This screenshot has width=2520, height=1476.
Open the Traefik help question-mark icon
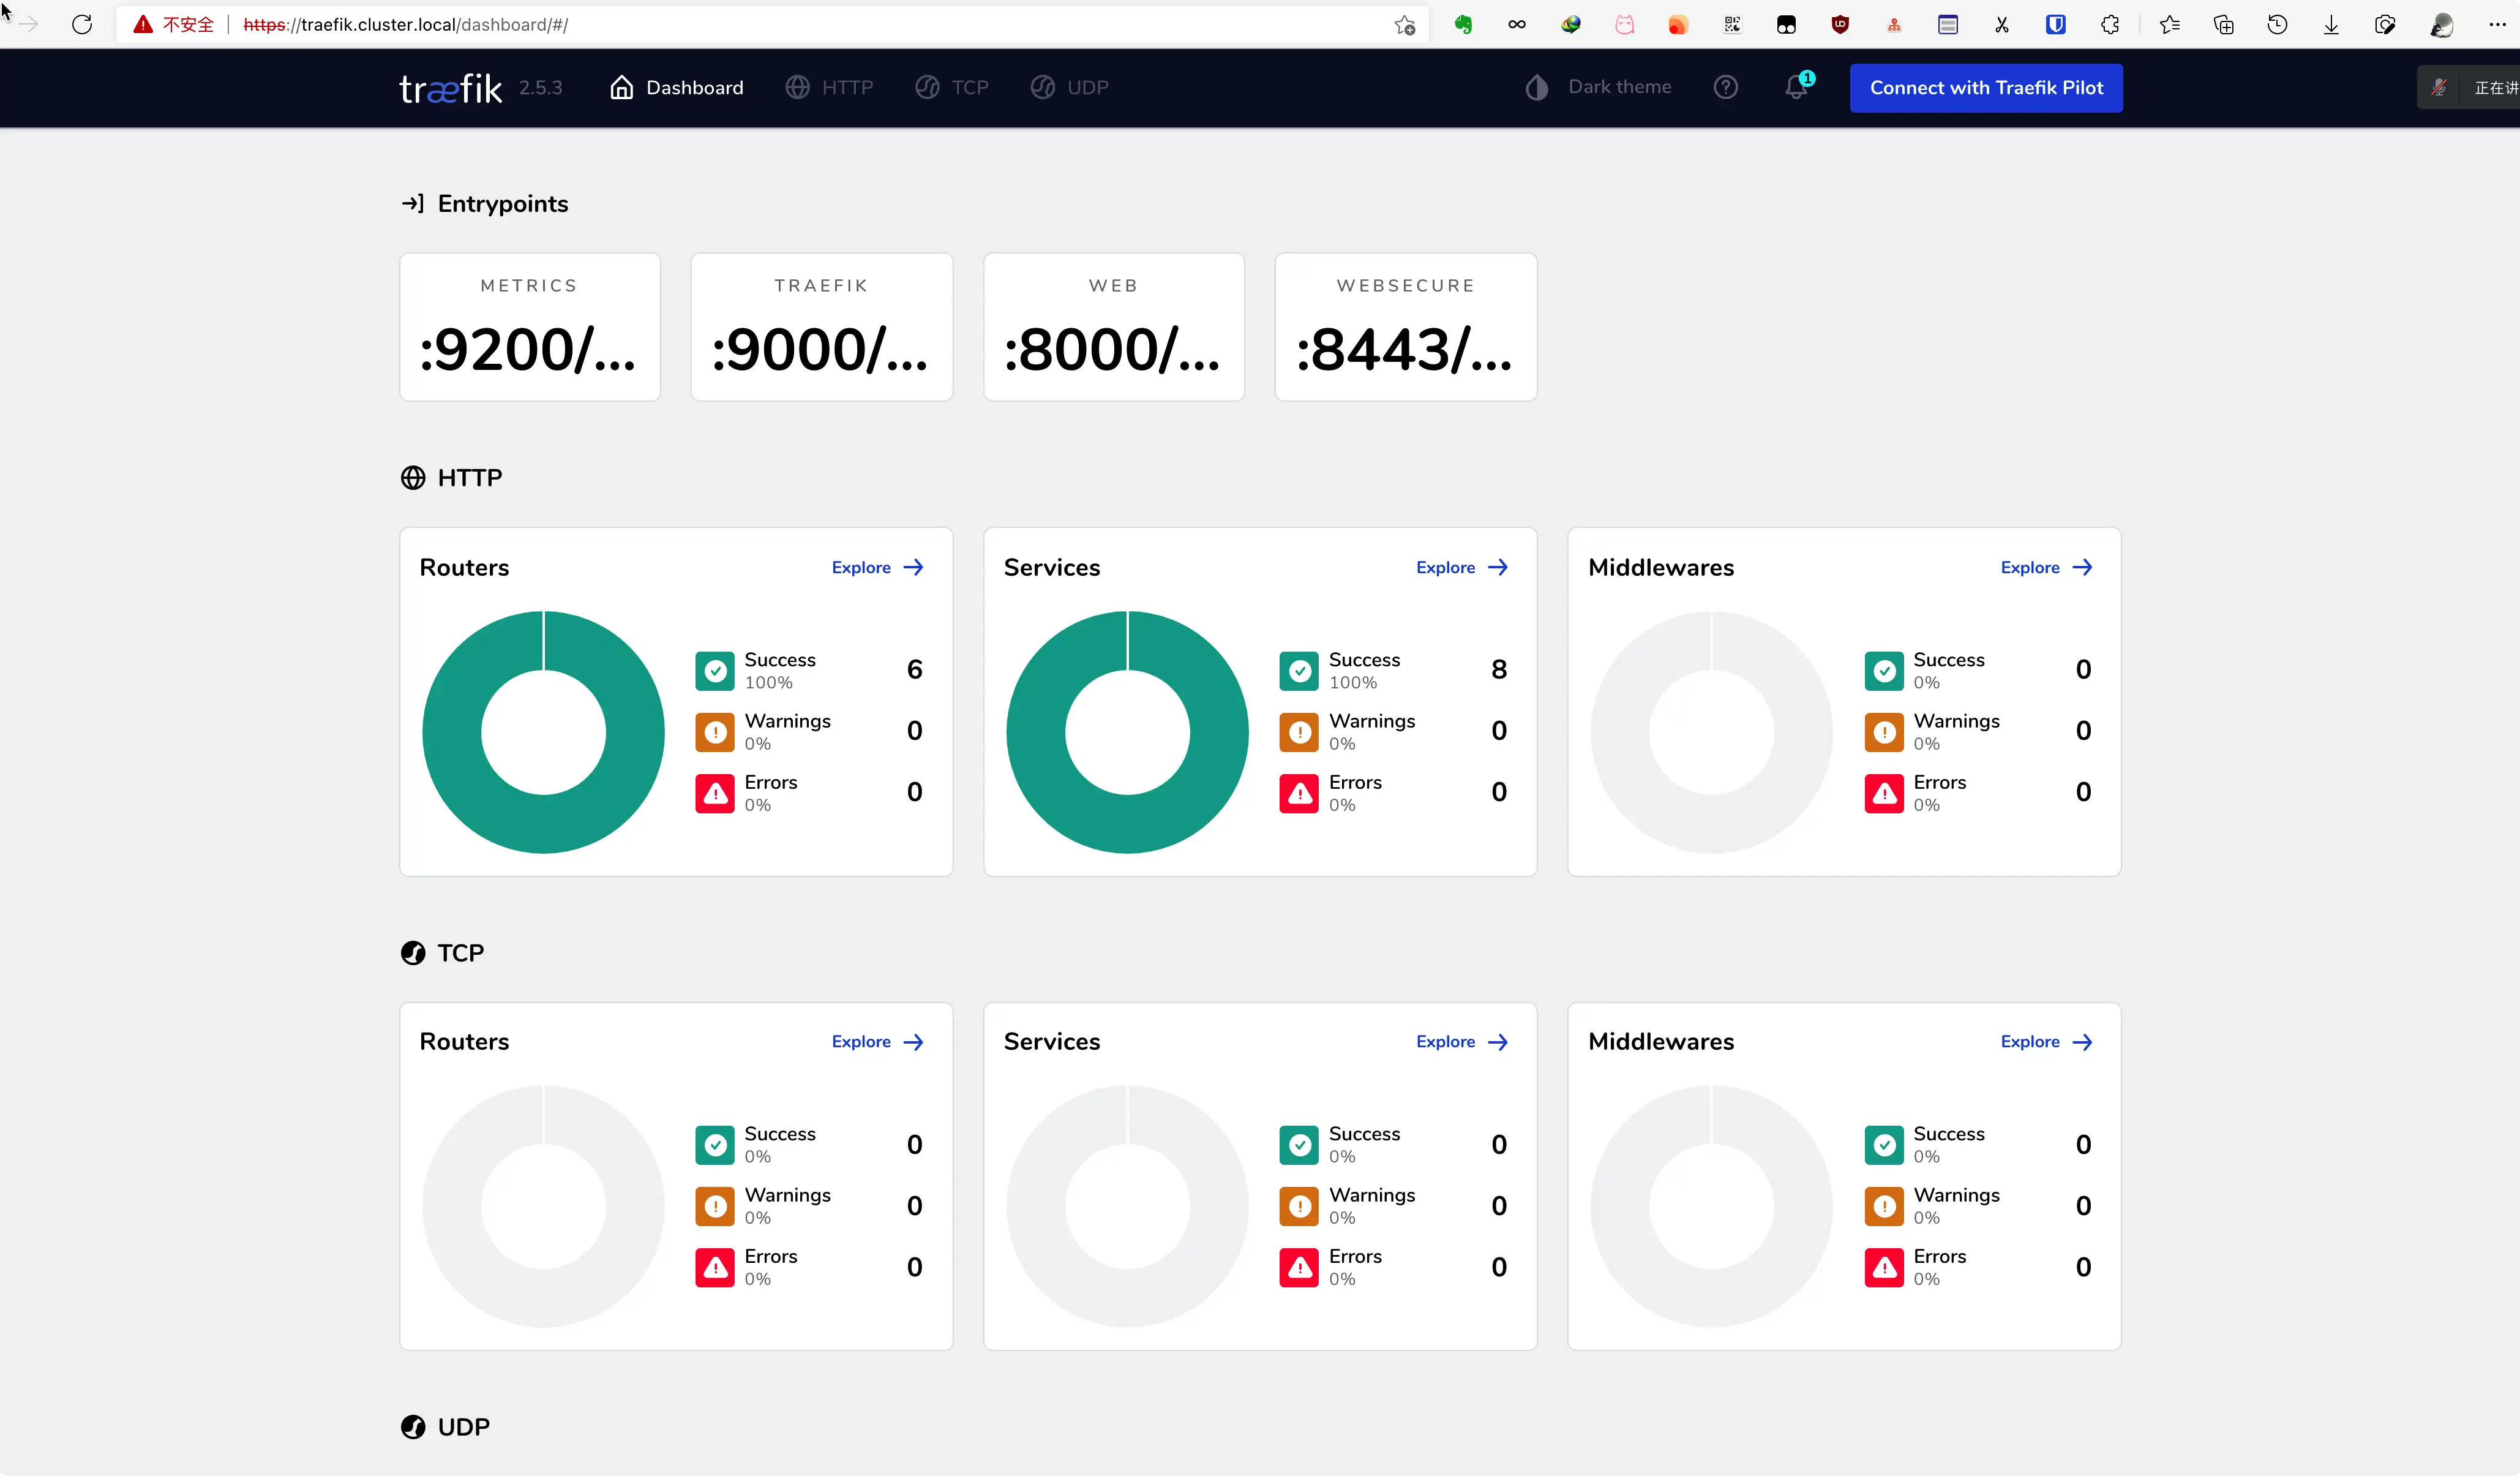pyautogui.click(x=1726, y=87)
